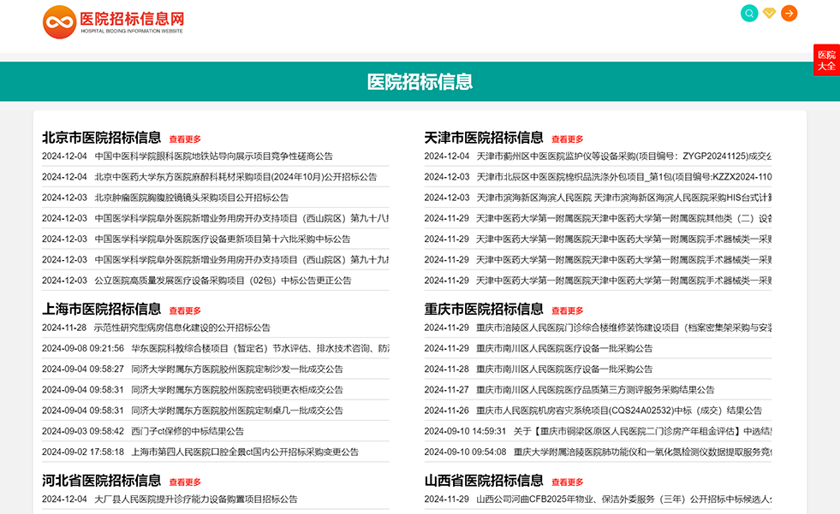Click the 医院招标信息 teal banner heading
The width and height of the screenshot is (840, 514).
tap(420, 82)
